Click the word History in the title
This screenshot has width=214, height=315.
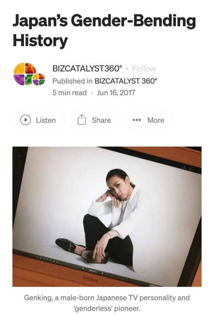pos(40,41)
